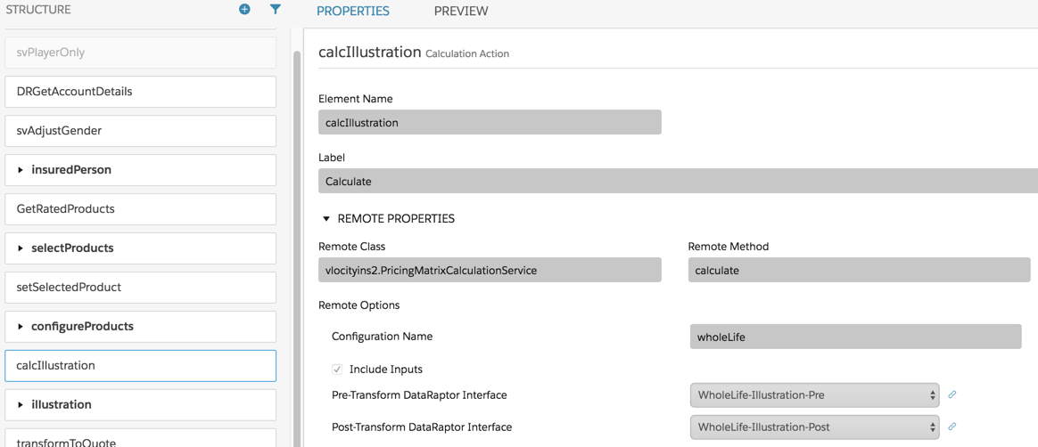Expand the configureProducts step
The width and height of the screenshot is (1038, 447).
point(21,326)
